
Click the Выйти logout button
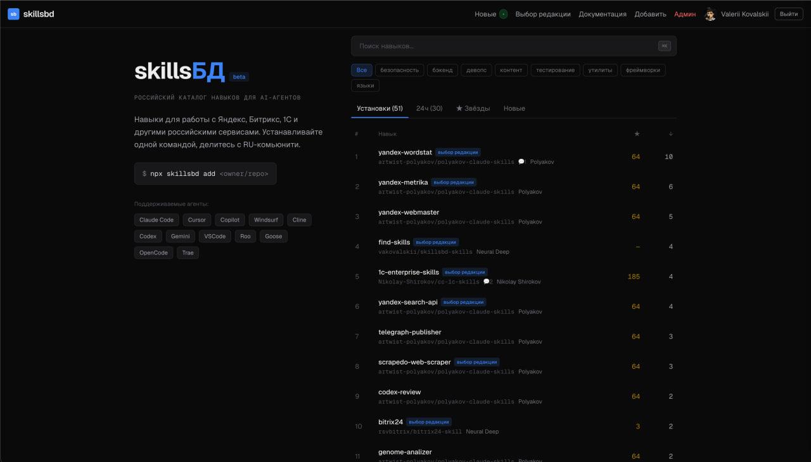[789, 14]
